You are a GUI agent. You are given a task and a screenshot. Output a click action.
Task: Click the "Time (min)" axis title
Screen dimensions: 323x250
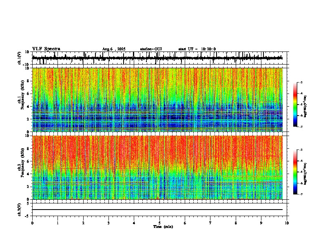(x=163, y=227)
